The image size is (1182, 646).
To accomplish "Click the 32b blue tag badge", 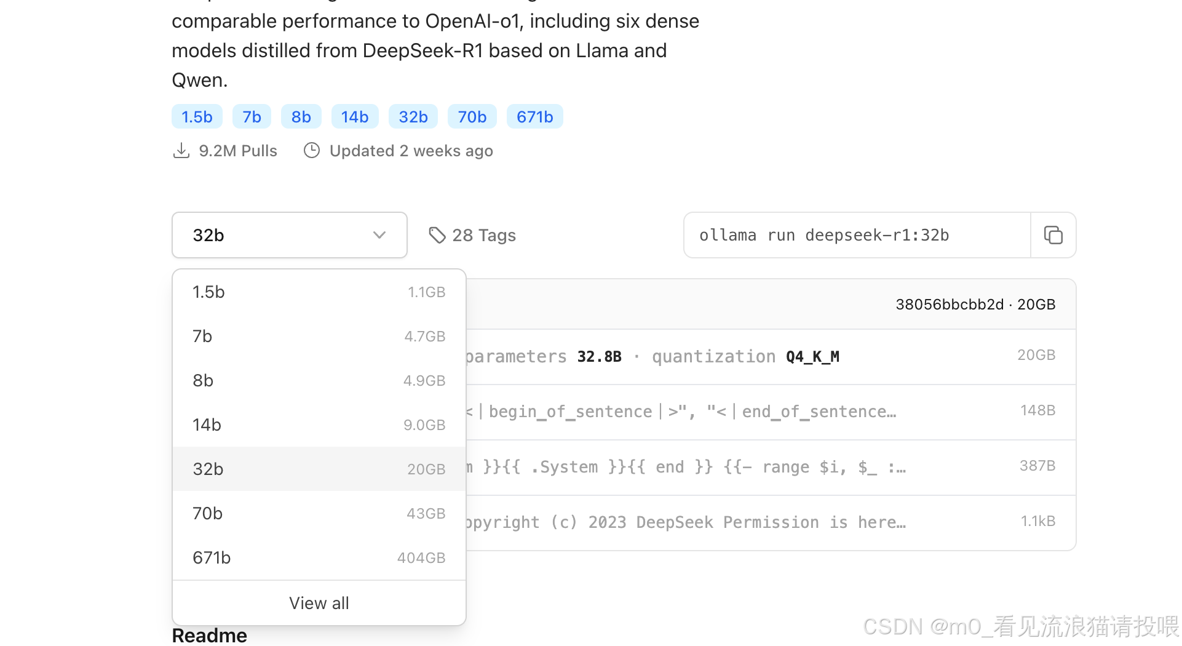I will (x=413, y=117).
